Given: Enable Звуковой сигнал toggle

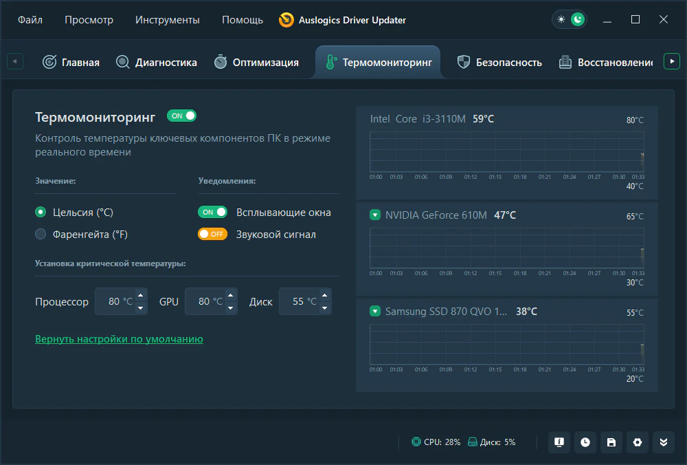Looking at the screenshot, I should pos(212,234).
